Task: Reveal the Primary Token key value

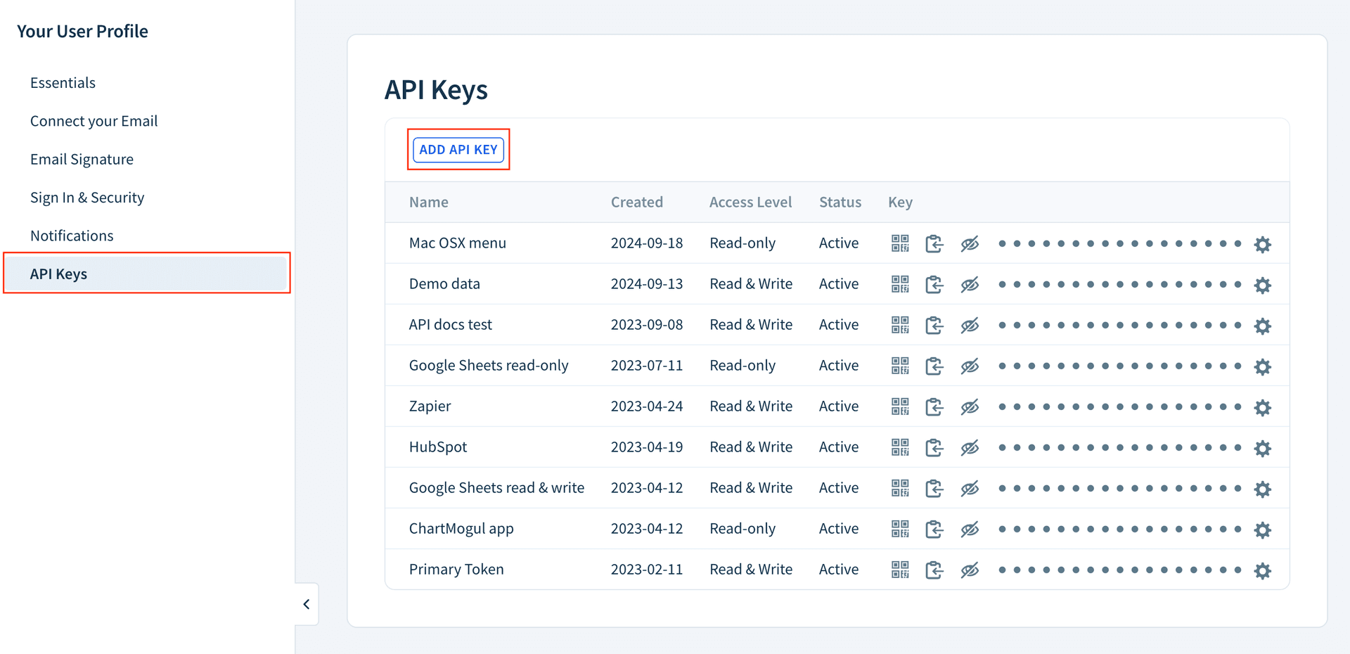Action: 970,570
